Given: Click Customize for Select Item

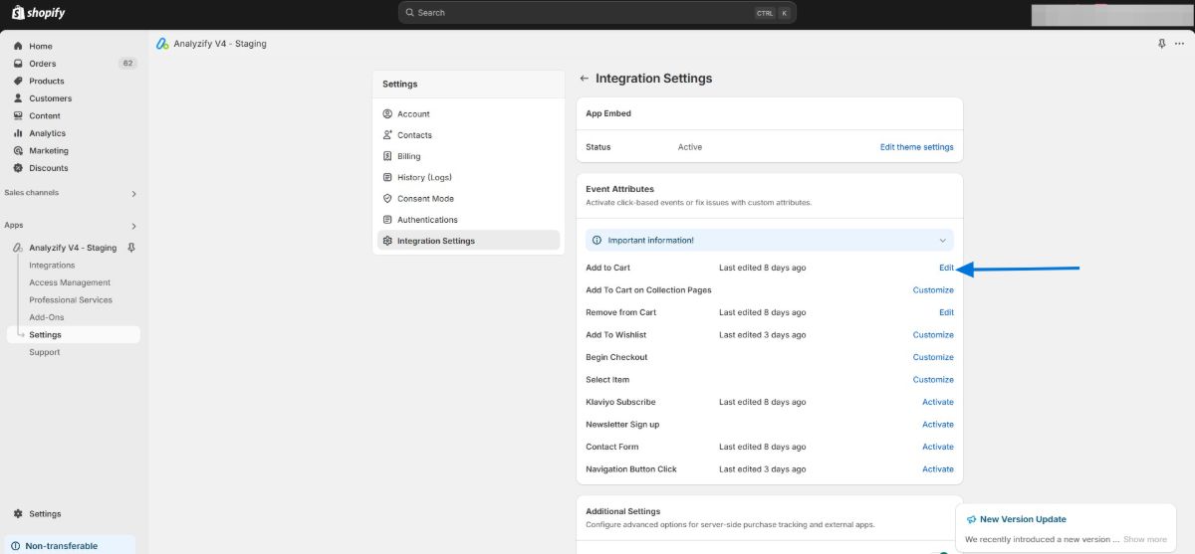Looking at the screenshot, I should [933, 380].
